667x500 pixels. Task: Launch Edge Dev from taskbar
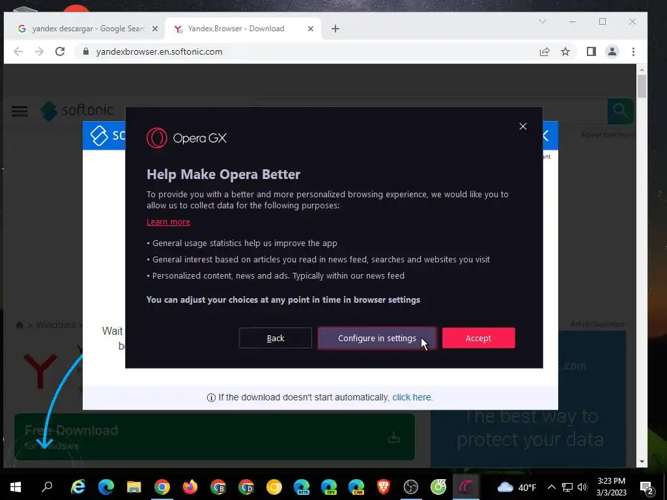tap(329, 487)
